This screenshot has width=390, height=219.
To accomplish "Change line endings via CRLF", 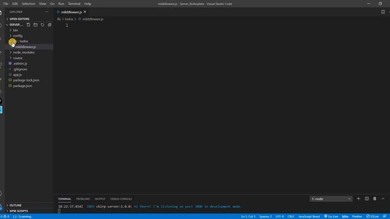I will pyautogui.click(x=291, y=217).
